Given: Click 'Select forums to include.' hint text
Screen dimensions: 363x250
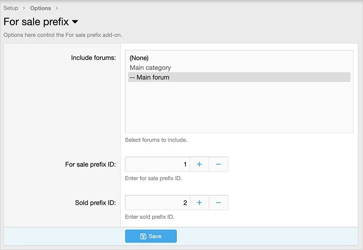Looking at the screenshot, I should coord(156,140).
